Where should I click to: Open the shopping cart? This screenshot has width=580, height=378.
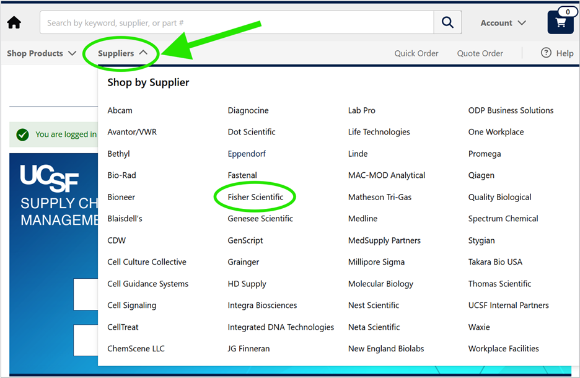click(x=561, y=22)
